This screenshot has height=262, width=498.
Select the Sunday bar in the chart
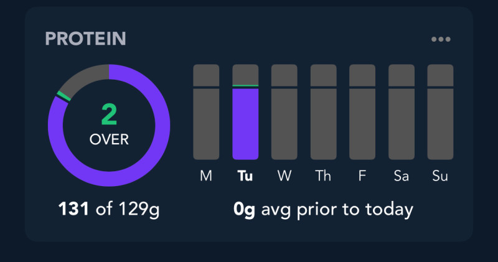coord(440,112)
